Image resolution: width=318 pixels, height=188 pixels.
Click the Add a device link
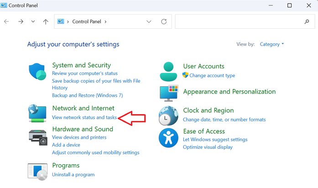[66, 145]
